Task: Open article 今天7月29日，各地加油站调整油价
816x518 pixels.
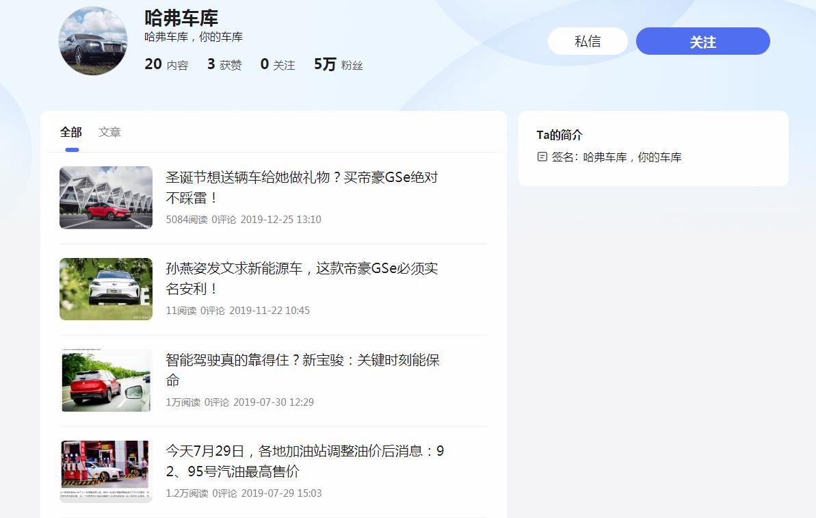Action: coord(305,461)
